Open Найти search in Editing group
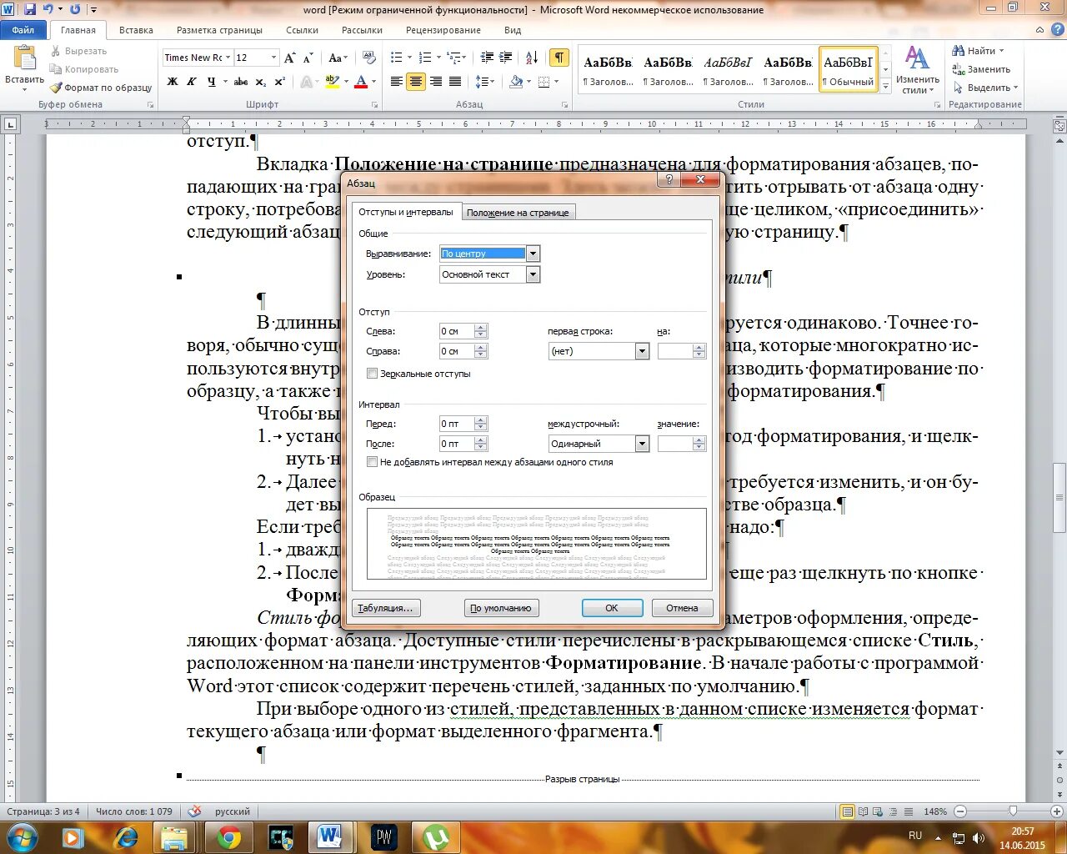The width and height of the screenshot is (1067, 854). (978, 51)
